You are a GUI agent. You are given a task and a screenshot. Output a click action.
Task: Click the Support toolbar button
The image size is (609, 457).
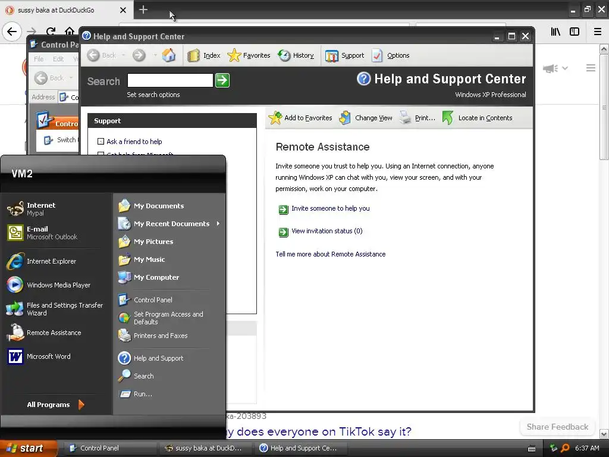tap(344, 55)
